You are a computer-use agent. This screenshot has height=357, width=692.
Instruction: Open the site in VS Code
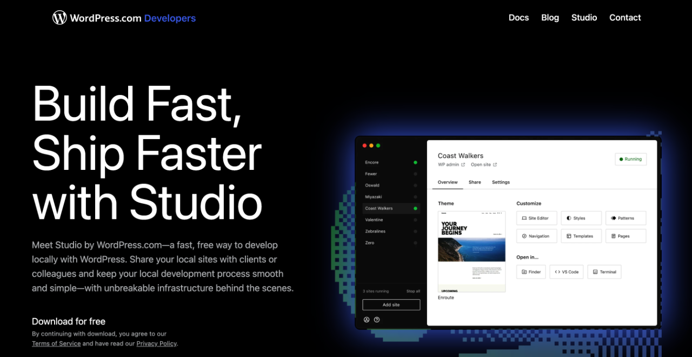(567, 272)
